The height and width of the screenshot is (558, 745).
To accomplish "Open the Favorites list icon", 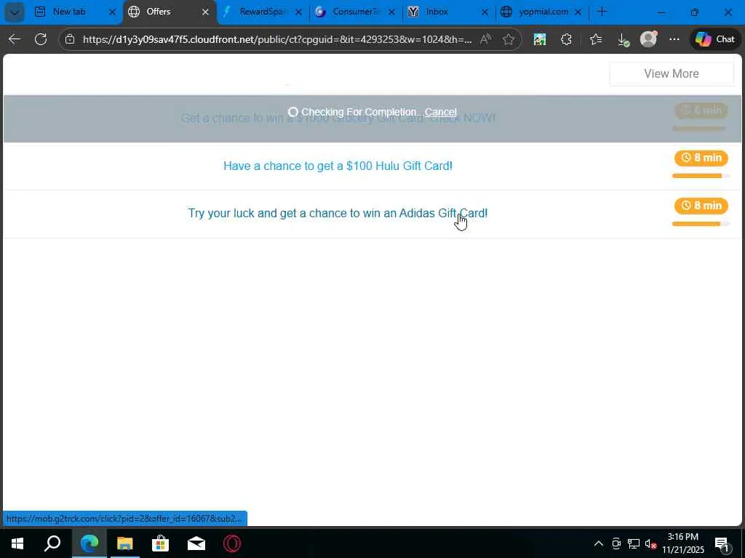I will [x=595, y=39].
